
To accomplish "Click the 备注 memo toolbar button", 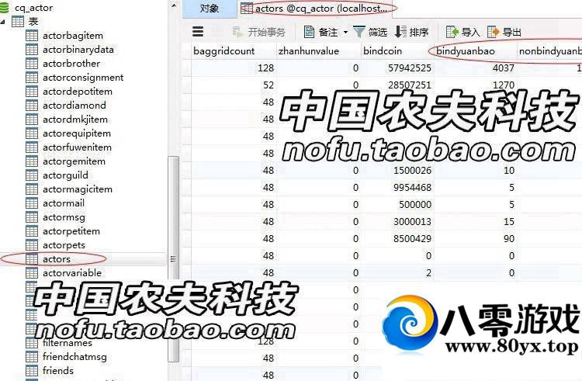I will 320,32.
